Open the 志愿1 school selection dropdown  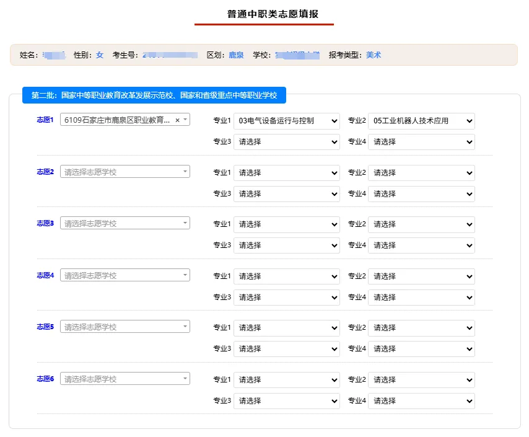tap(125, 120)
